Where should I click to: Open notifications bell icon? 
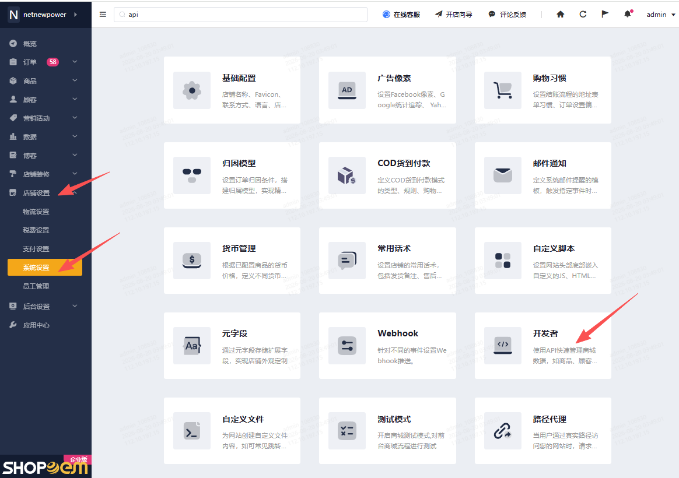tap(628, 14)
